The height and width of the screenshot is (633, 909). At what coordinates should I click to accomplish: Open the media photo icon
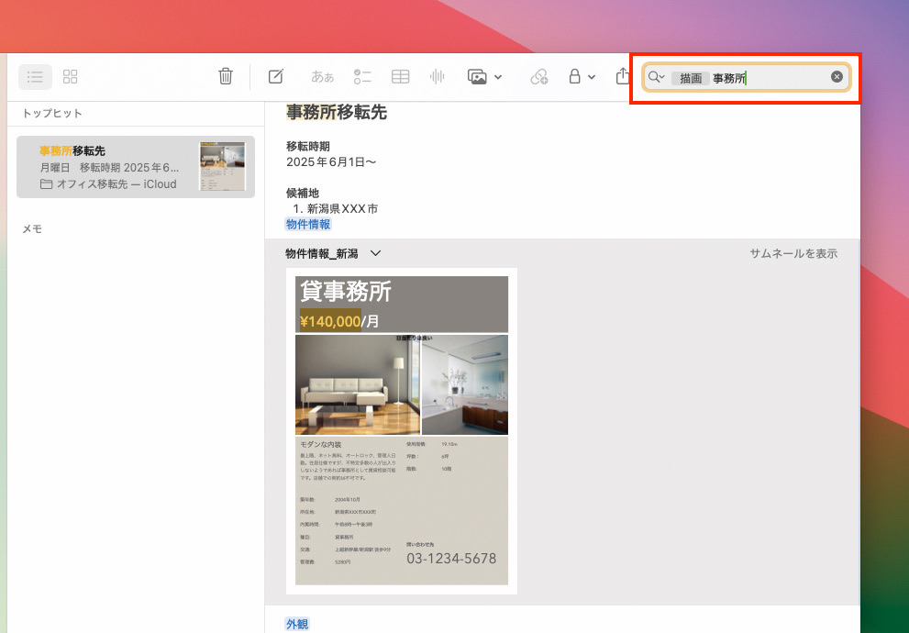pyautogui.click(x=477, y=76)
